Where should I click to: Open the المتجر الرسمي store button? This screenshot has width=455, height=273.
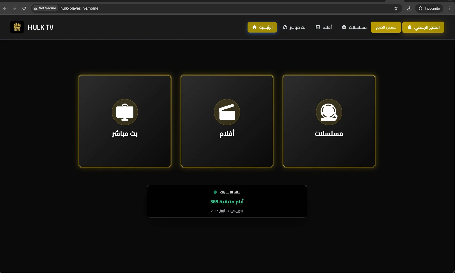(423, 27)
